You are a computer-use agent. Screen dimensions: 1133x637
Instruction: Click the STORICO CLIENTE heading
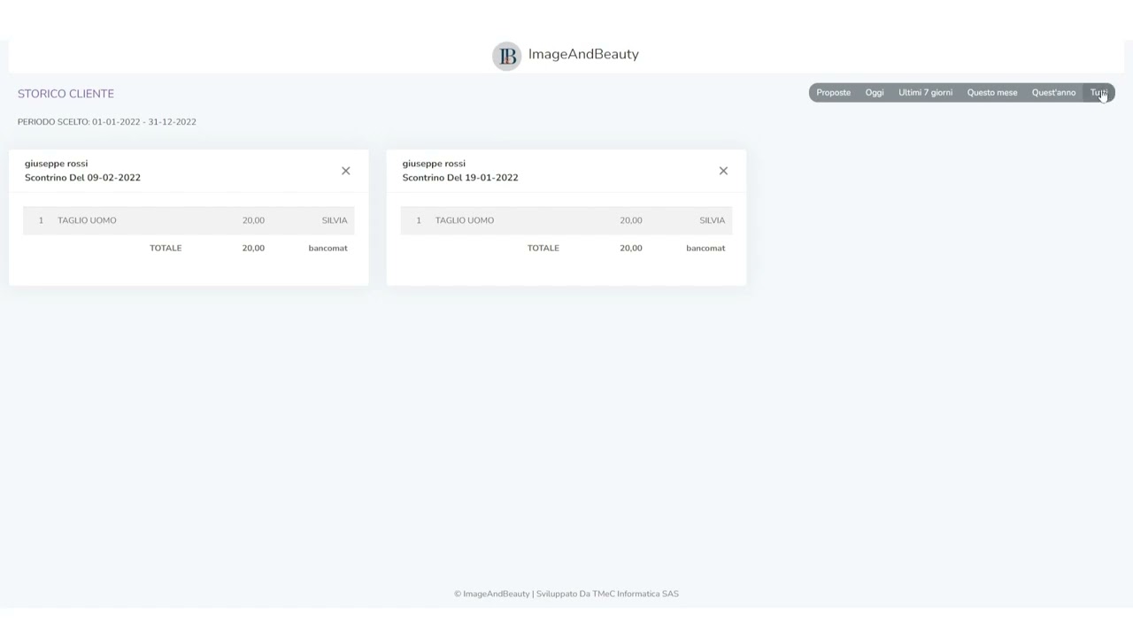tap(66, 94)
